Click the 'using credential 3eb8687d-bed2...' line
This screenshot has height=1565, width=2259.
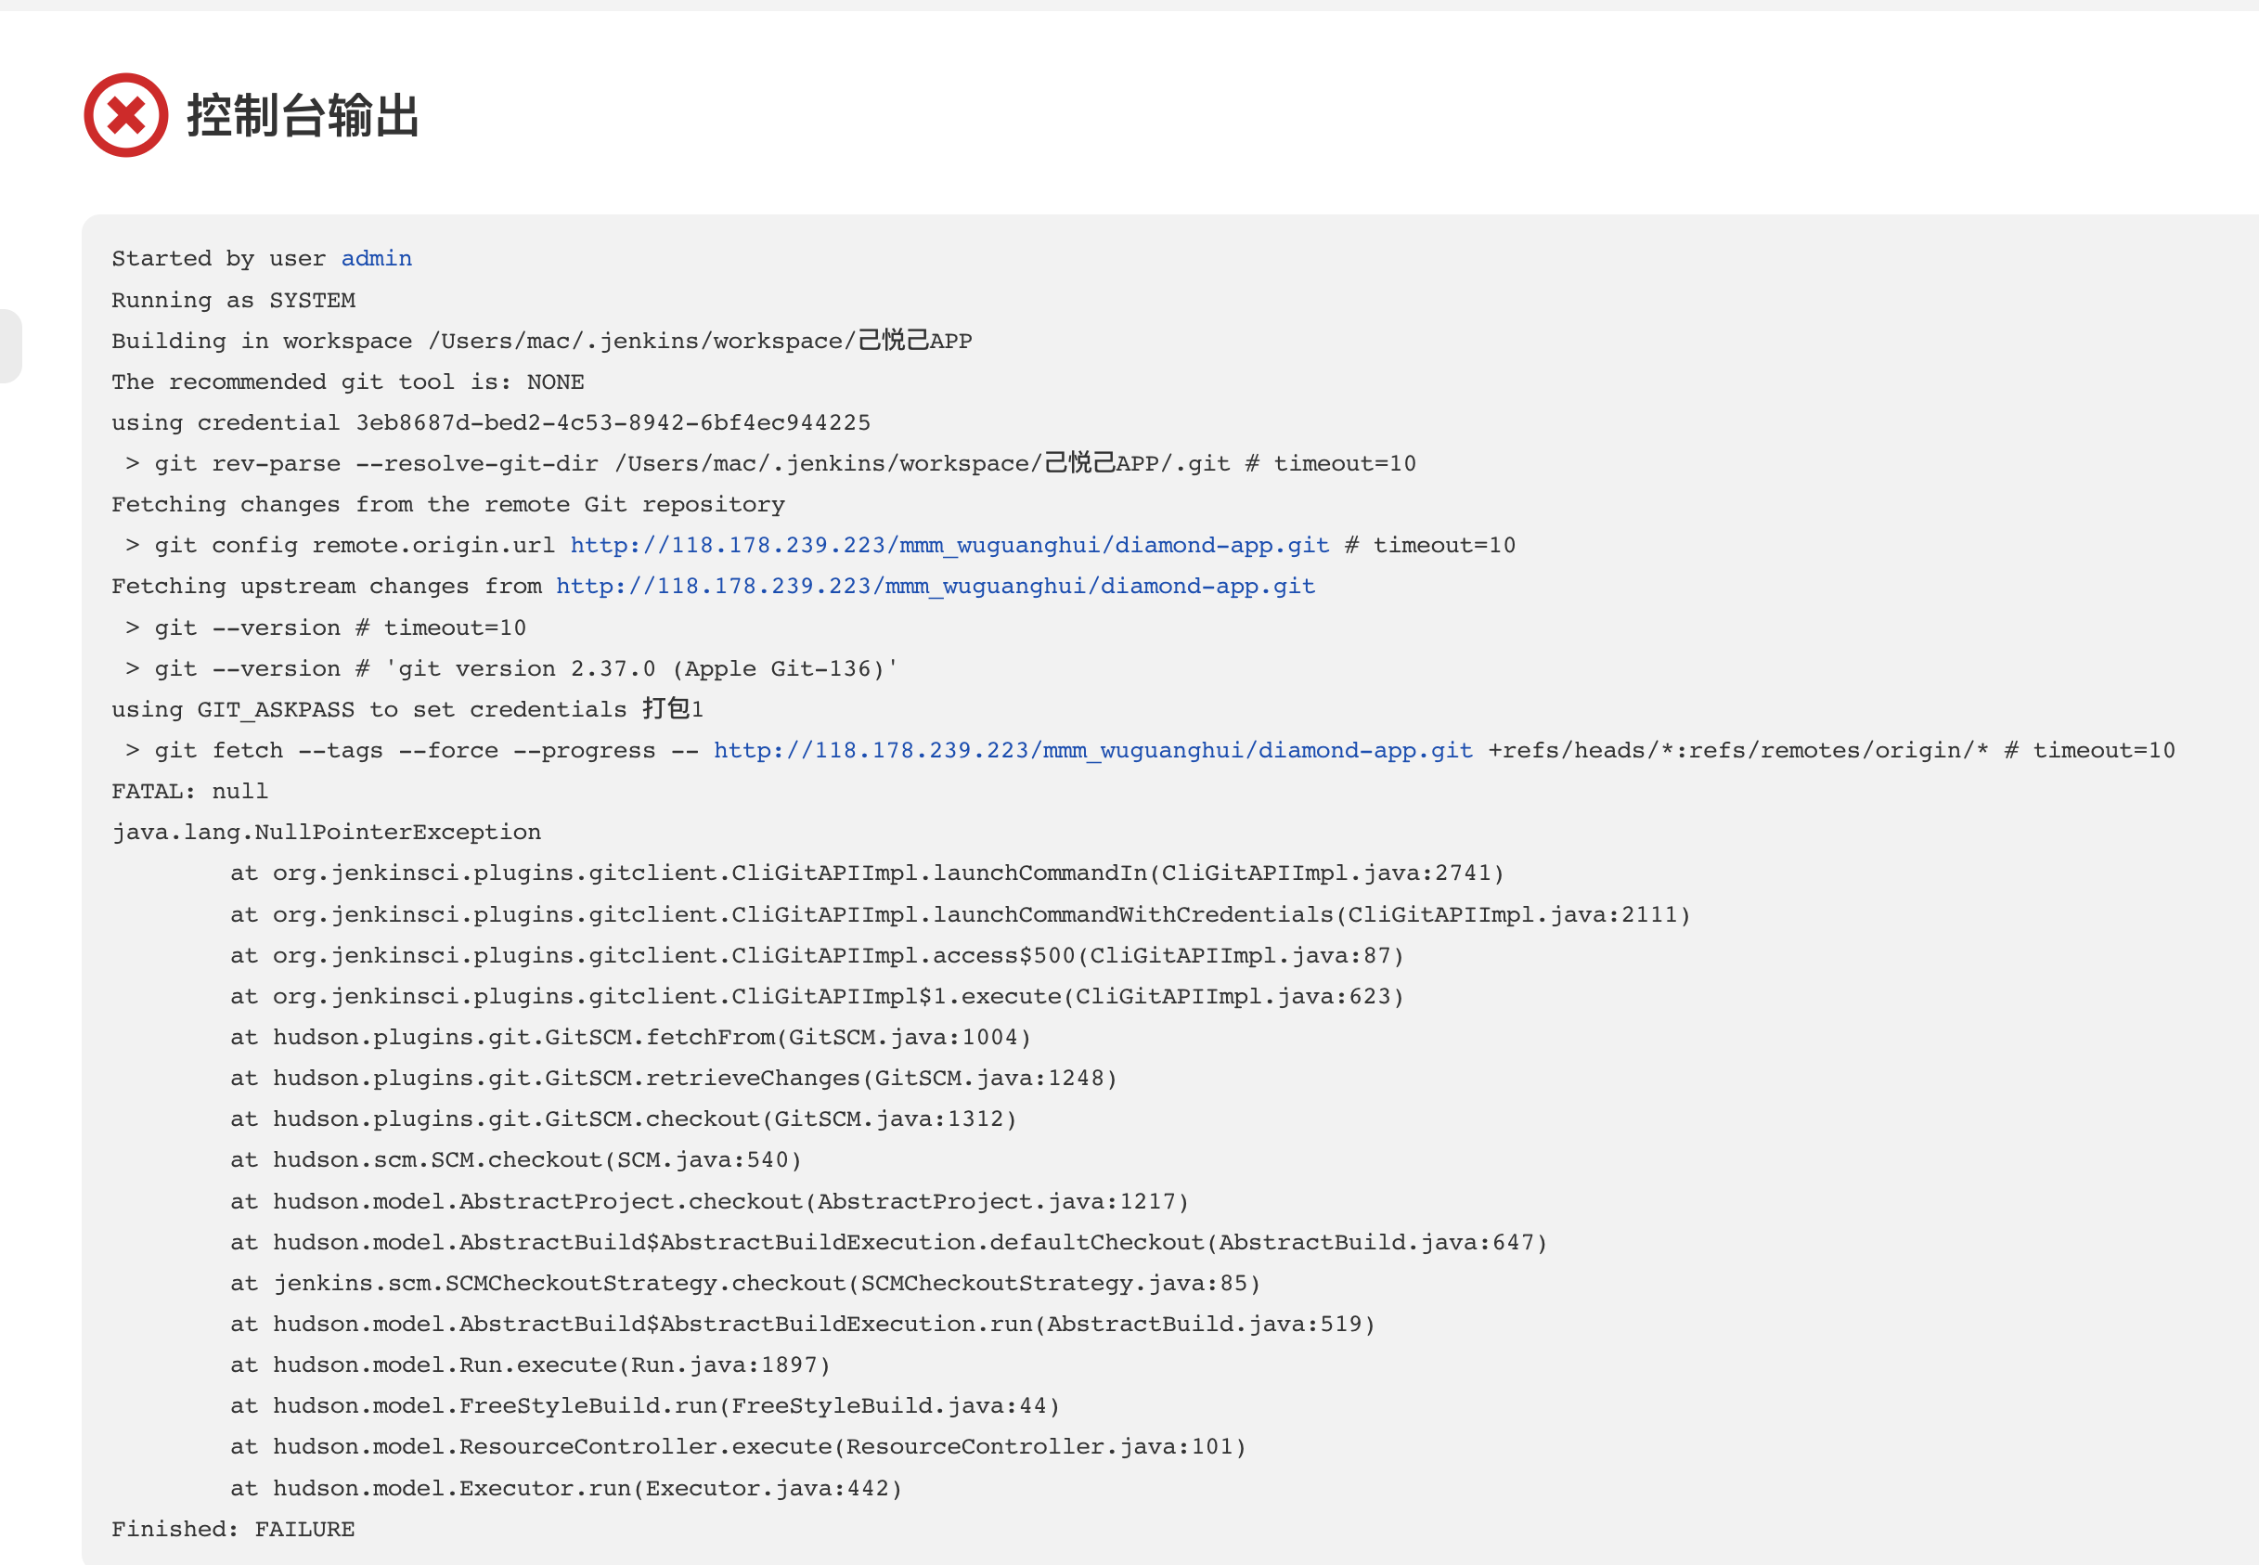[x=491, y=422]
